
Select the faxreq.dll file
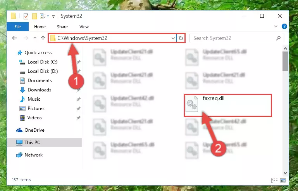click(x=228, y=105)
